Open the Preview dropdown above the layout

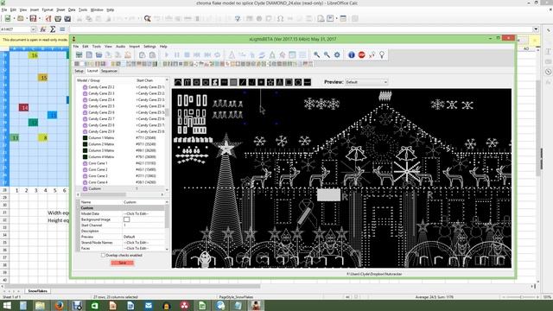coord(366,82)
